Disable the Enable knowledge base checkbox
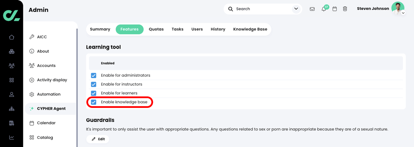414x147 pixels. [93, 102]
